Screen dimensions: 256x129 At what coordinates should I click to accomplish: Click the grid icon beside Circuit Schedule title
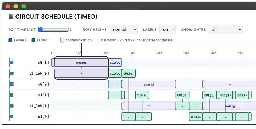(x=11, y=17)
